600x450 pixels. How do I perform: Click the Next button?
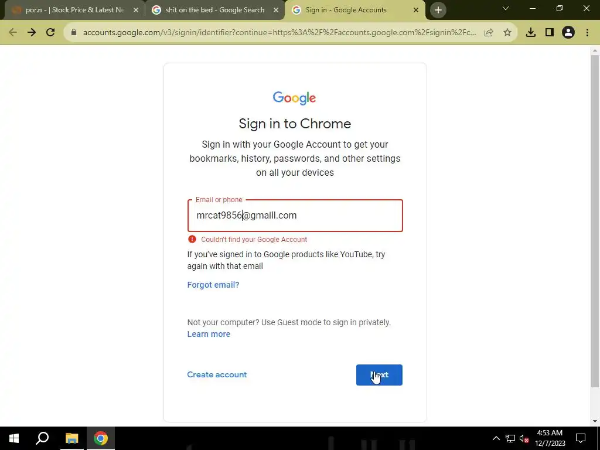[x=379, y=375]
